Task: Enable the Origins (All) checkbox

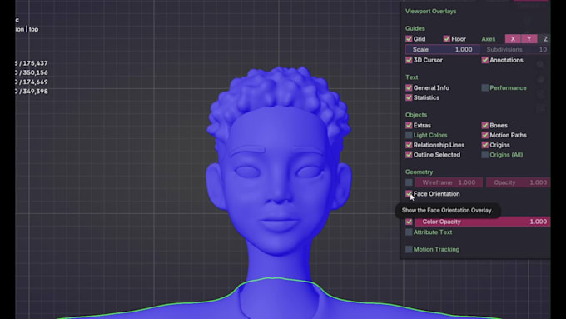Action: point(484,155)
